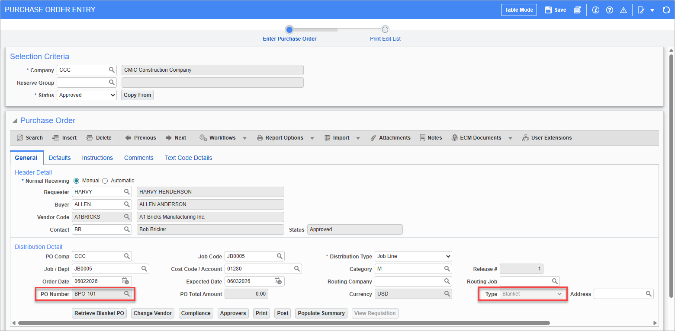Collapse the Purchase Order section triangle
The height and width of the screenshot is (331, 675).
click(x=15, y=121)
